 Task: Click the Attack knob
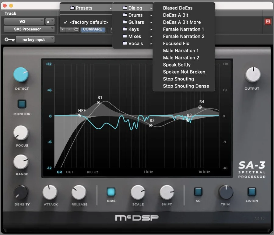tap(50, 193)
